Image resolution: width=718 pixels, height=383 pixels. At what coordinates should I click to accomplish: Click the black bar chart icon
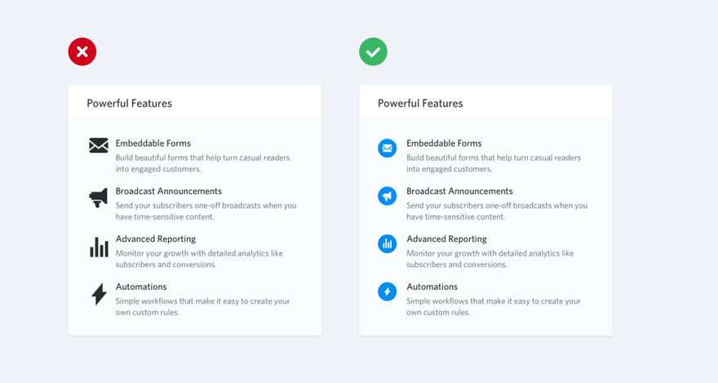pos(99,247)
